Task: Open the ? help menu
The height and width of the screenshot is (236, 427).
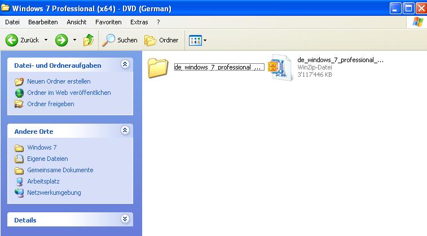Action: tap(158, 22)
